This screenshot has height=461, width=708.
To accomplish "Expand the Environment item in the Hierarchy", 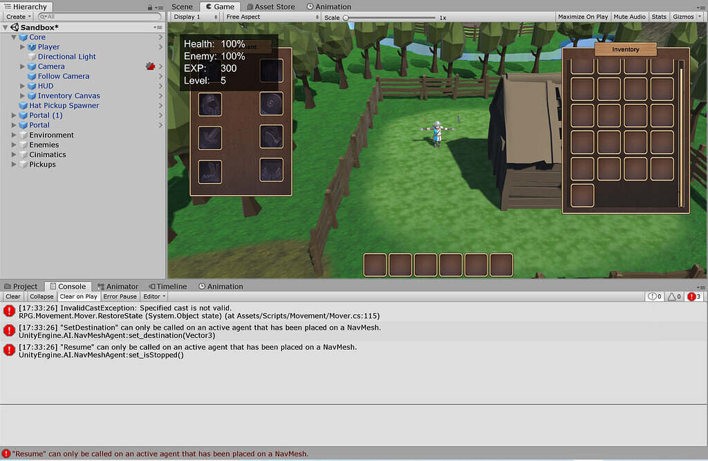I will (x=14, y=135).
